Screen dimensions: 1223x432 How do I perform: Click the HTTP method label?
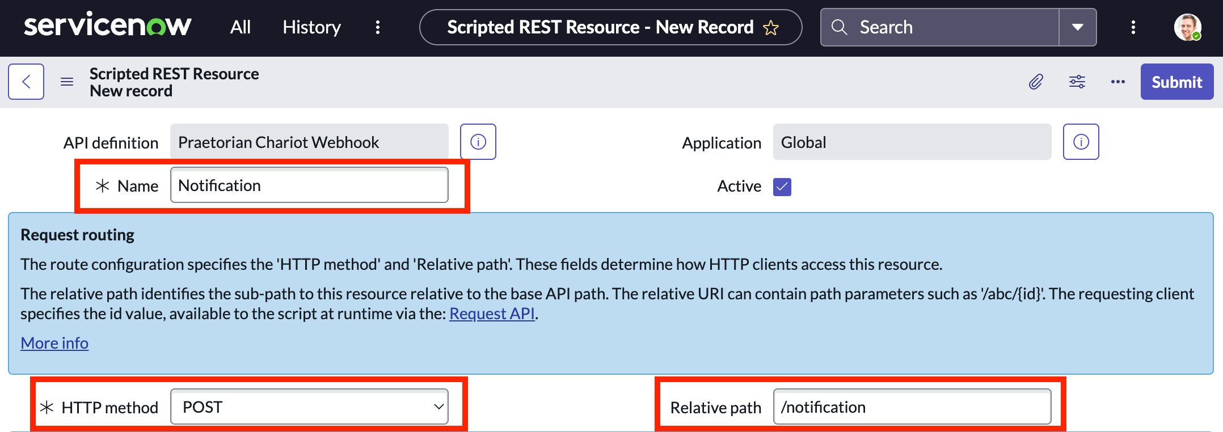pyautogui.click(x=109, y=408)
